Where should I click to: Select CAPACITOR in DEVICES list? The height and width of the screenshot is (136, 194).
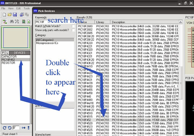(x=15, y=56)
